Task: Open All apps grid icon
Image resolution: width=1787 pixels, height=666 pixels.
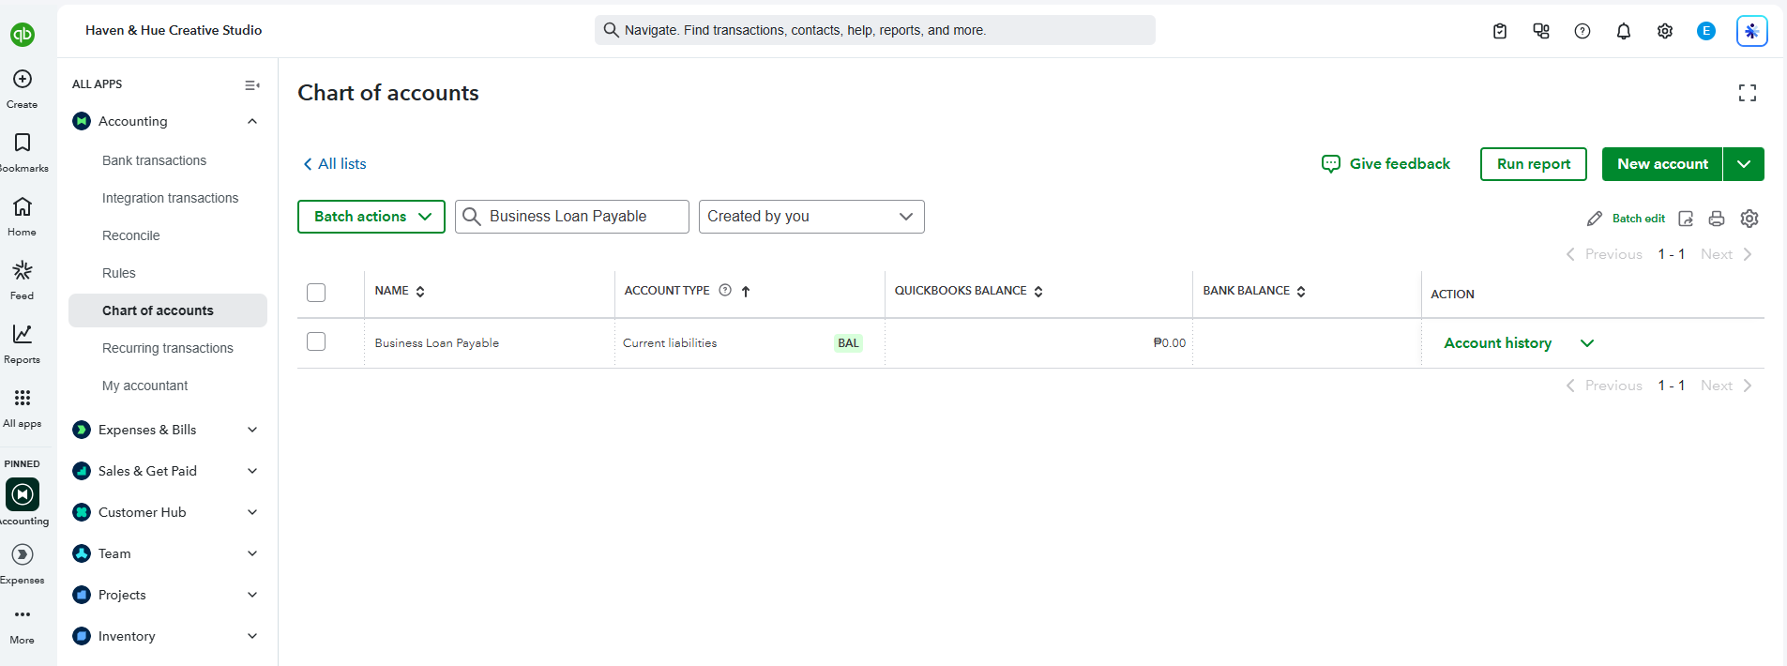Action: [23, 398]
